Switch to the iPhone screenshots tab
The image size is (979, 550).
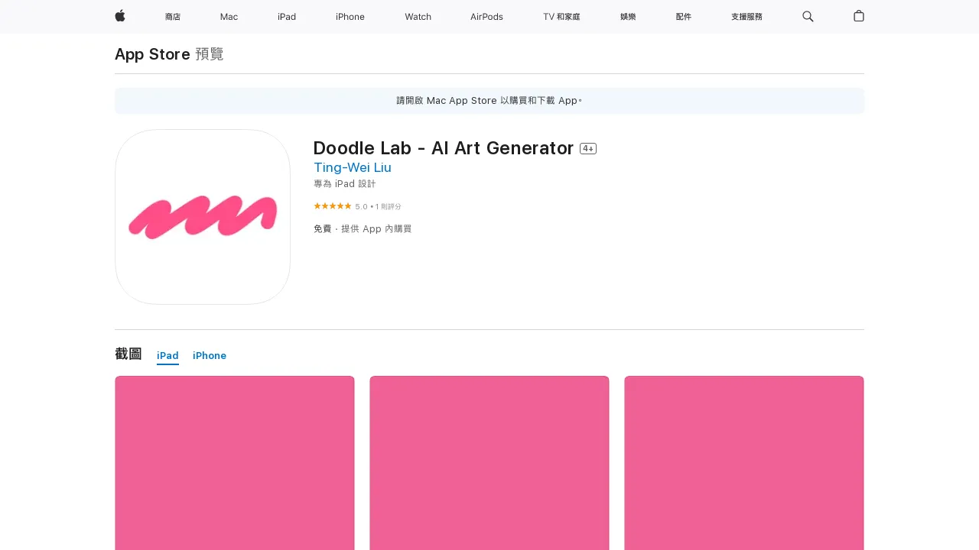(210, 356)
